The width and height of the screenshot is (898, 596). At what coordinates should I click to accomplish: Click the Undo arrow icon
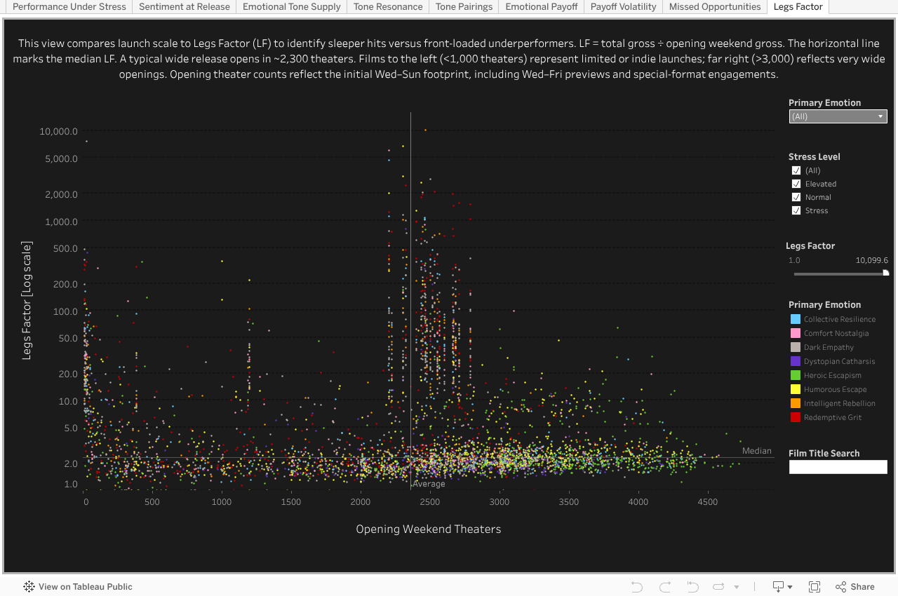tap(637, 587)
